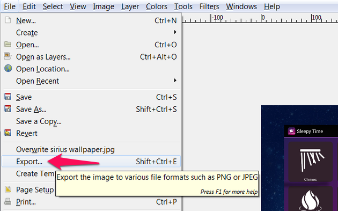The height and width of the screenshot is (211, 338).
Task: Click the Open as Layers icon
Action: [8, 56]
